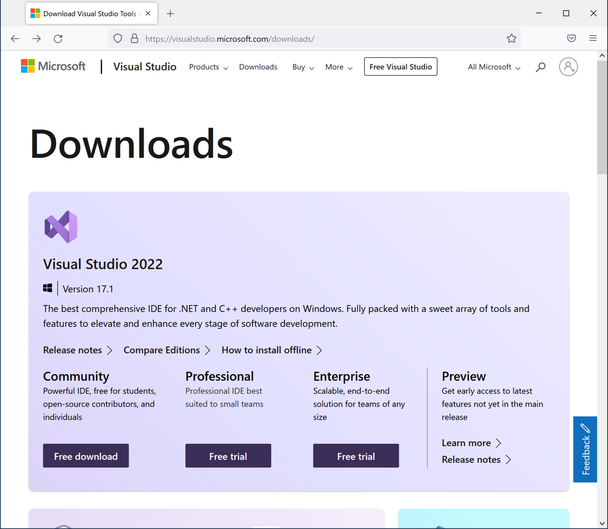Open the Compare Editions link
Screen dimensions: 608x529
click(167, 350)
